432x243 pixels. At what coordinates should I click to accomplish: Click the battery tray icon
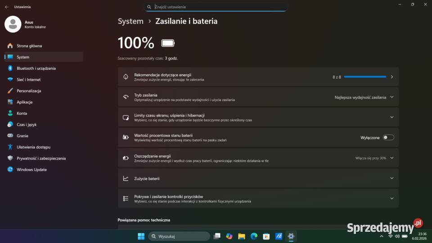click(405, 236)
